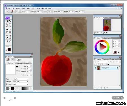Open the Bleed dropdown in options bar
Viewport: 127px width, 106px height.
click(x=73, y=12)
